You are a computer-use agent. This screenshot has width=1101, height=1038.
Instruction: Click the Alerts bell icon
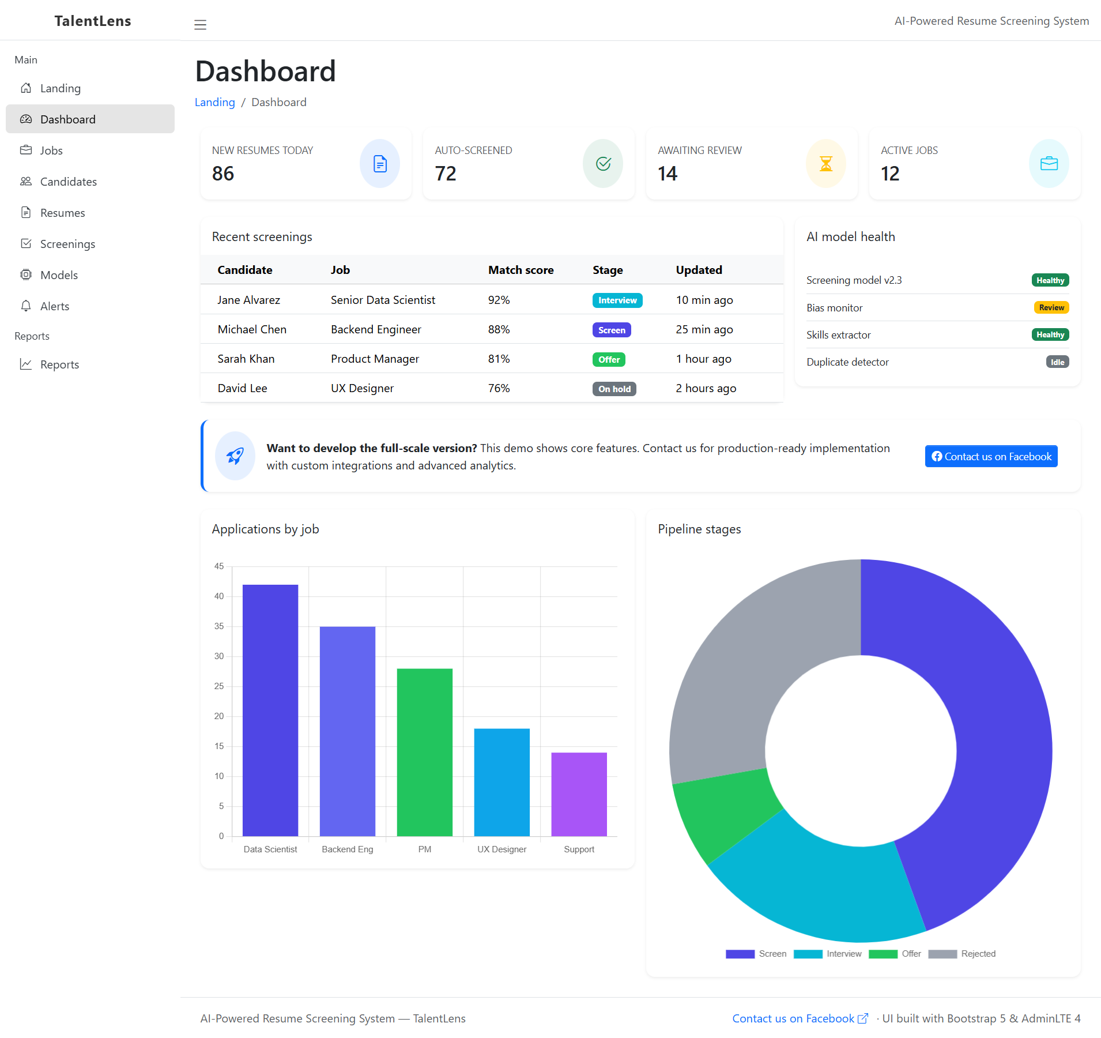tap(26, 306)
